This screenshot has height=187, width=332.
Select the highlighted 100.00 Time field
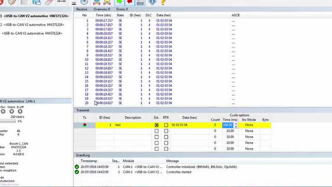(227, 125)
